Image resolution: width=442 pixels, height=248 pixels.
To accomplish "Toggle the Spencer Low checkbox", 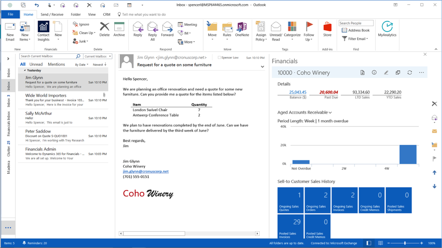I will [x=219, y=58].
